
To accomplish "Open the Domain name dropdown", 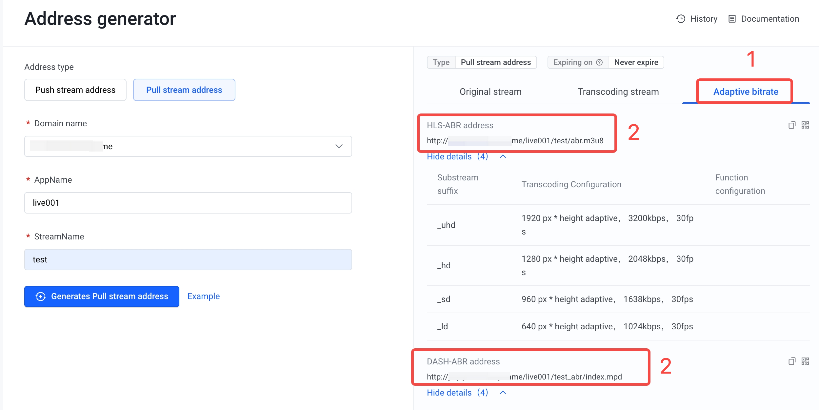I will (188, 146).
